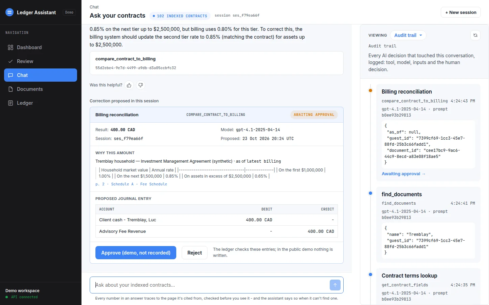This screenshot has width=489, height=305.
Task: Mark answer unhelpful with thumbs down
Action: pyautogui.click(x=141, y=85)
